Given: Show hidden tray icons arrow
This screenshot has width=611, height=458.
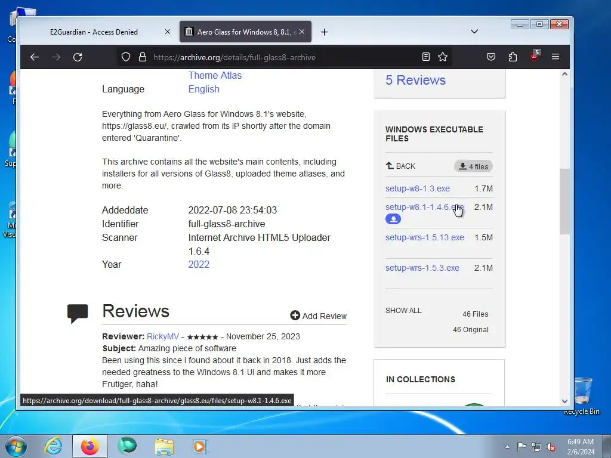Looking at the screenshot, I should (x=507, y=447).
